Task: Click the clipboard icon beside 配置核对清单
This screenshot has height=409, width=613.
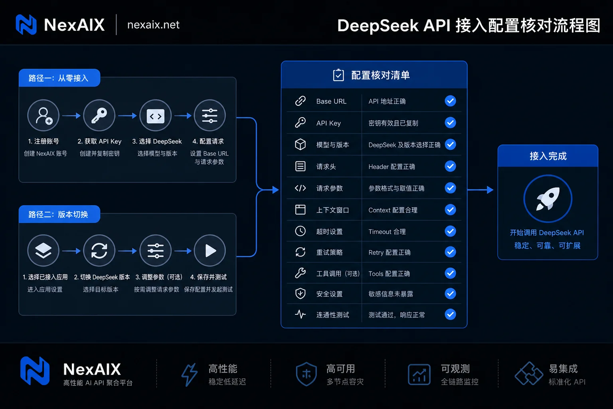Action: 338,75
